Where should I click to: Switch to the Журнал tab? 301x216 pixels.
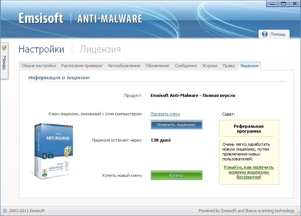pos(210,66)
